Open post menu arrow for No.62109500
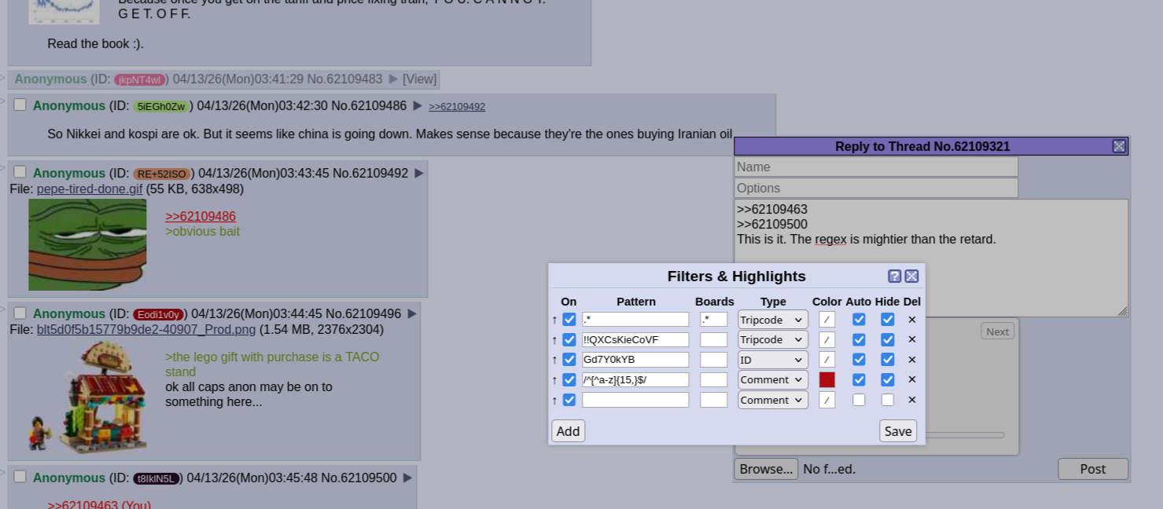This screenshot has width=1163, height=509. pyautogui.click(x=408, y=478)
